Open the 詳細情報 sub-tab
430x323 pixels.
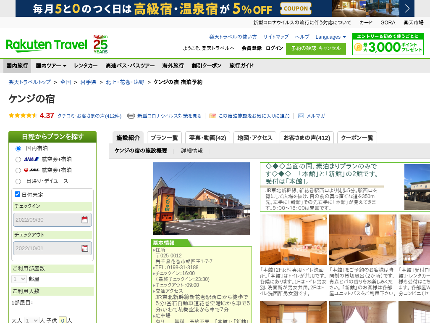(x=192, y=151)
